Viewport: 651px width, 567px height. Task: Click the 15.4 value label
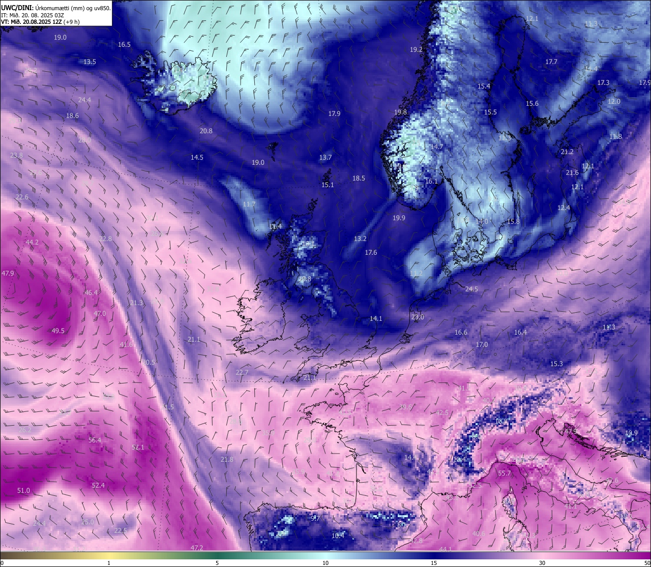point(484,86)
